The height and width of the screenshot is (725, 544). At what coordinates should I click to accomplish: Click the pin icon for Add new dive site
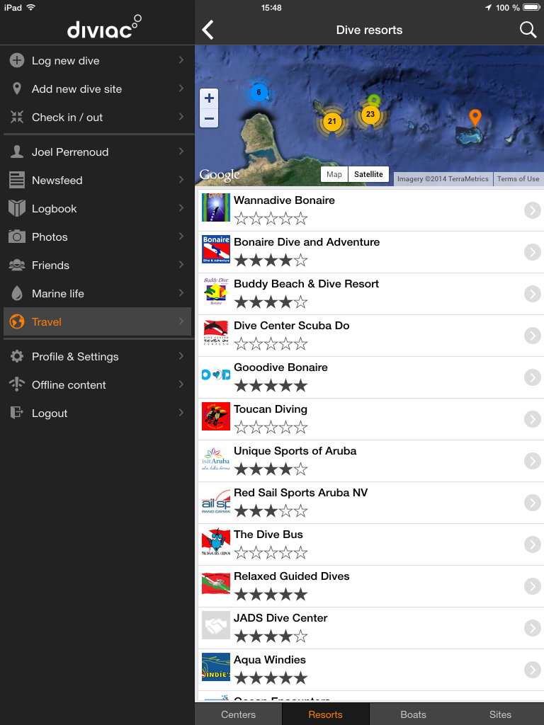point(17,89)
